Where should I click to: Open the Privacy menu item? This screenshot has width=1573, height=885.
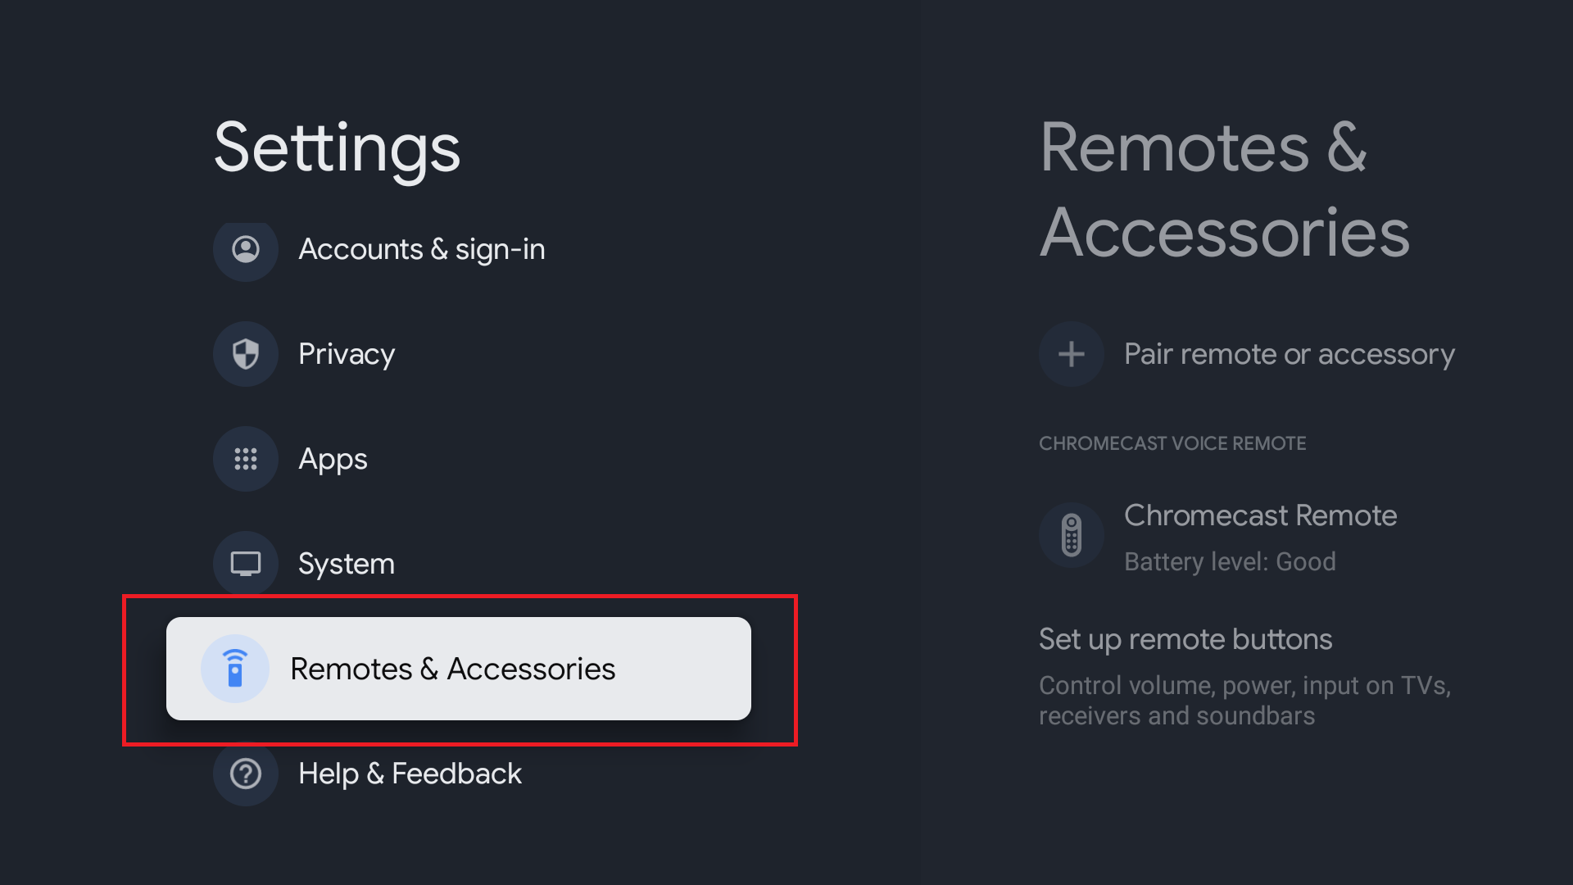347,354
